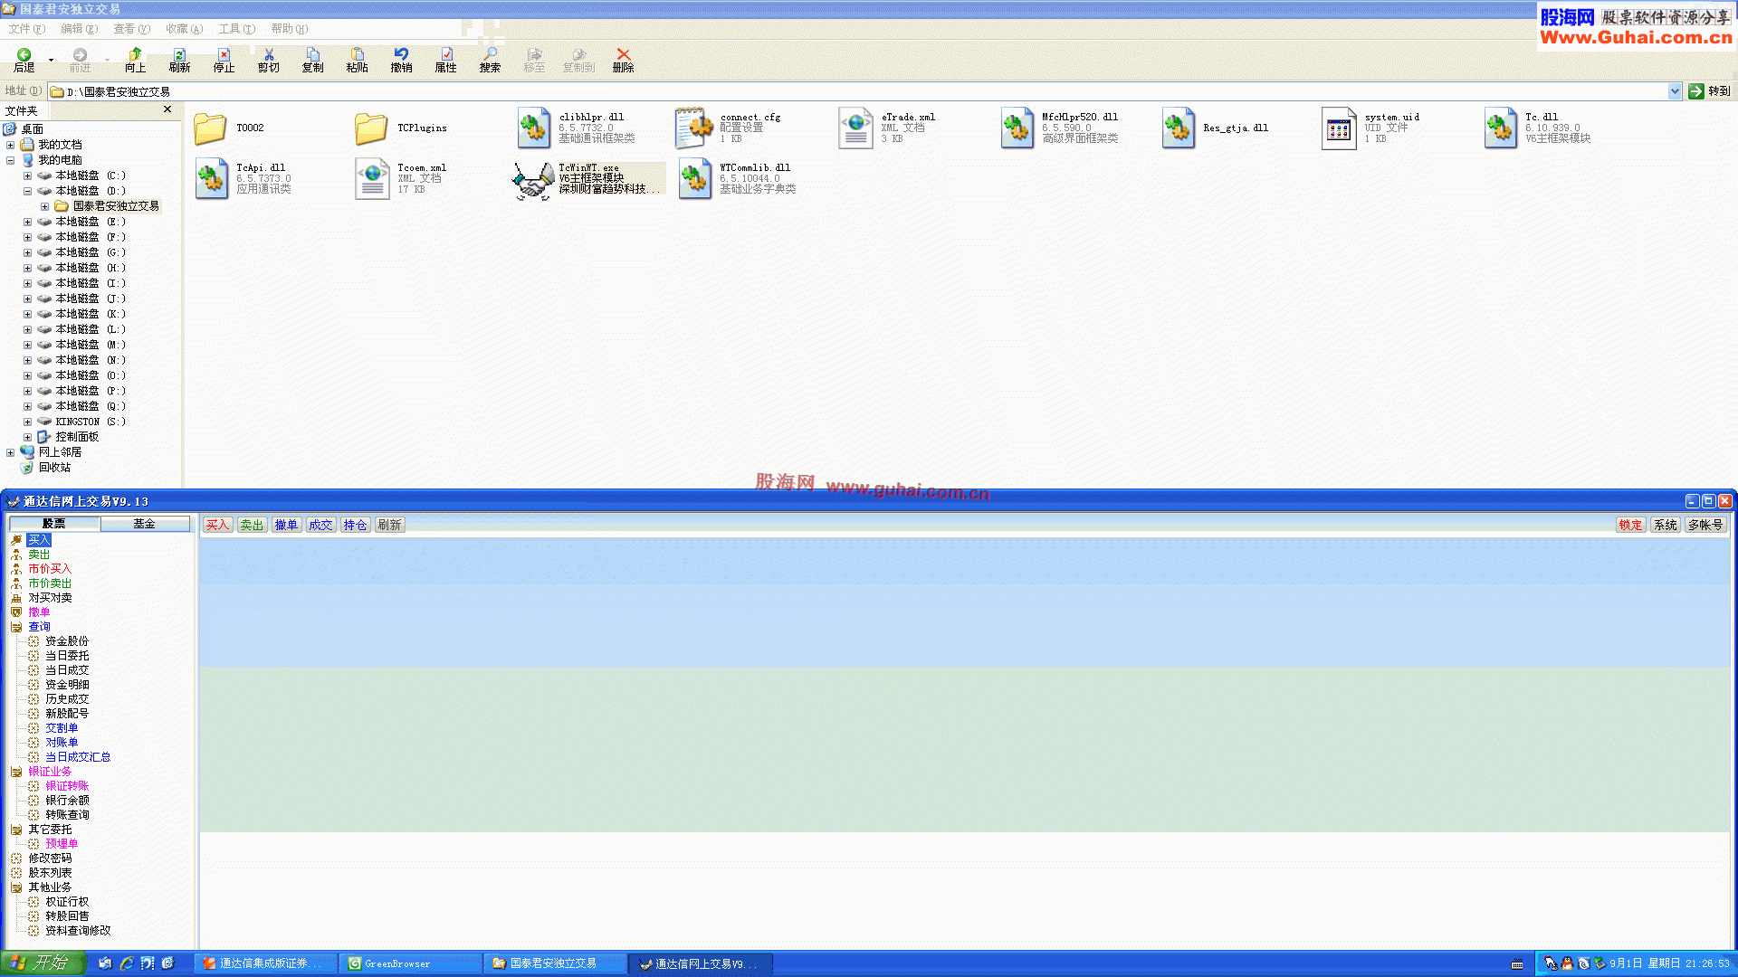Open the 文件 menu
This screenshot has width=1738, height=977.
click(x=26, y=29)
